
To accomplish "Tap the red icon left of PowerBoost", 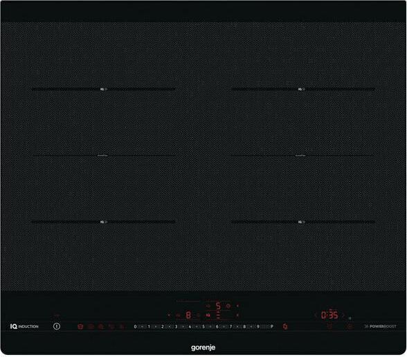I will [350, 327].
